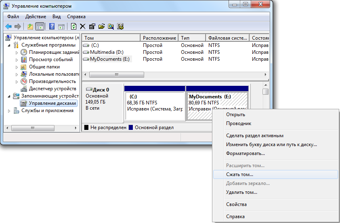Viewport: 340px width, 223px height.
Task: Collapse the Служебные программы node
Action: pos(9,45)
